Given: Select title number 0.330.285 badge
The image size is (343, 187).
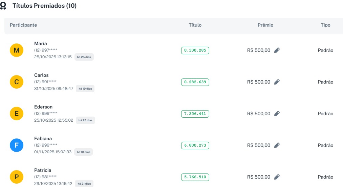Looking at the screenshot, I should (195, 51).
